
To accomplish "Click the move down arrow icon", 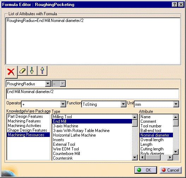I will [x=32, y=71].
